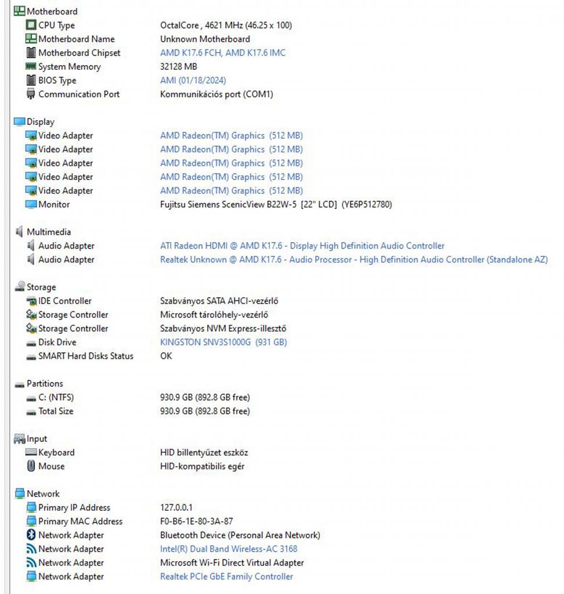Image resolution: width=564 pixels, height=594 pixels.
Task: Open the ATI Radeon HDMI audio link
Action: [x=302, y=246]
